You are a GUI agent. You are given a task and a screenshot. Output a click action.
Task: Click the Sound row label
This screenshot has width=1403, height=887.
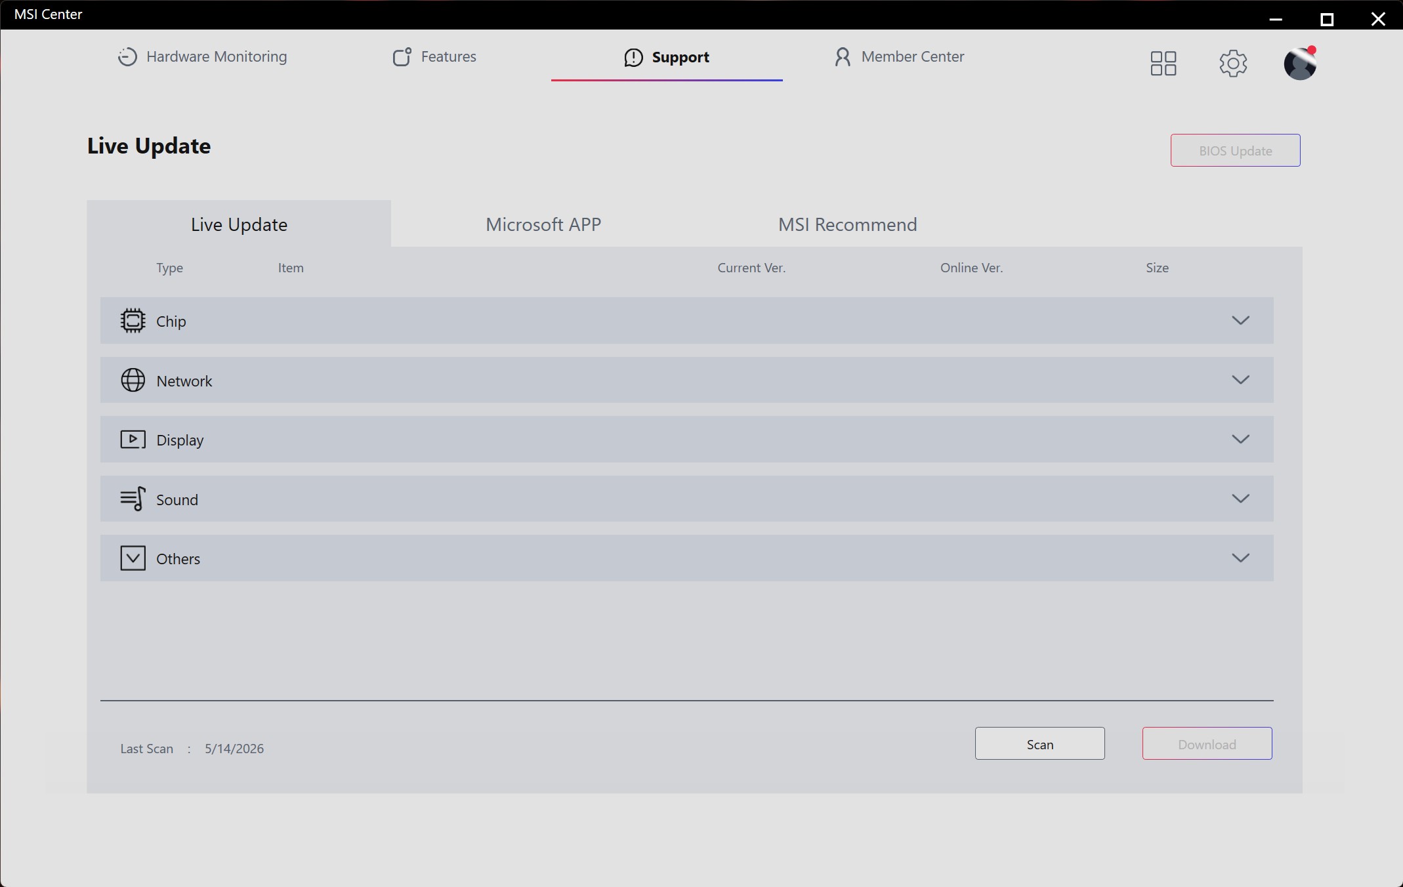point(177,499)
